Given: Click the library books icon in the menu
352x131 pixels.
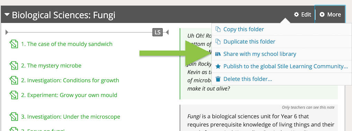Looking at the screenshot, I should coord(218,54).
